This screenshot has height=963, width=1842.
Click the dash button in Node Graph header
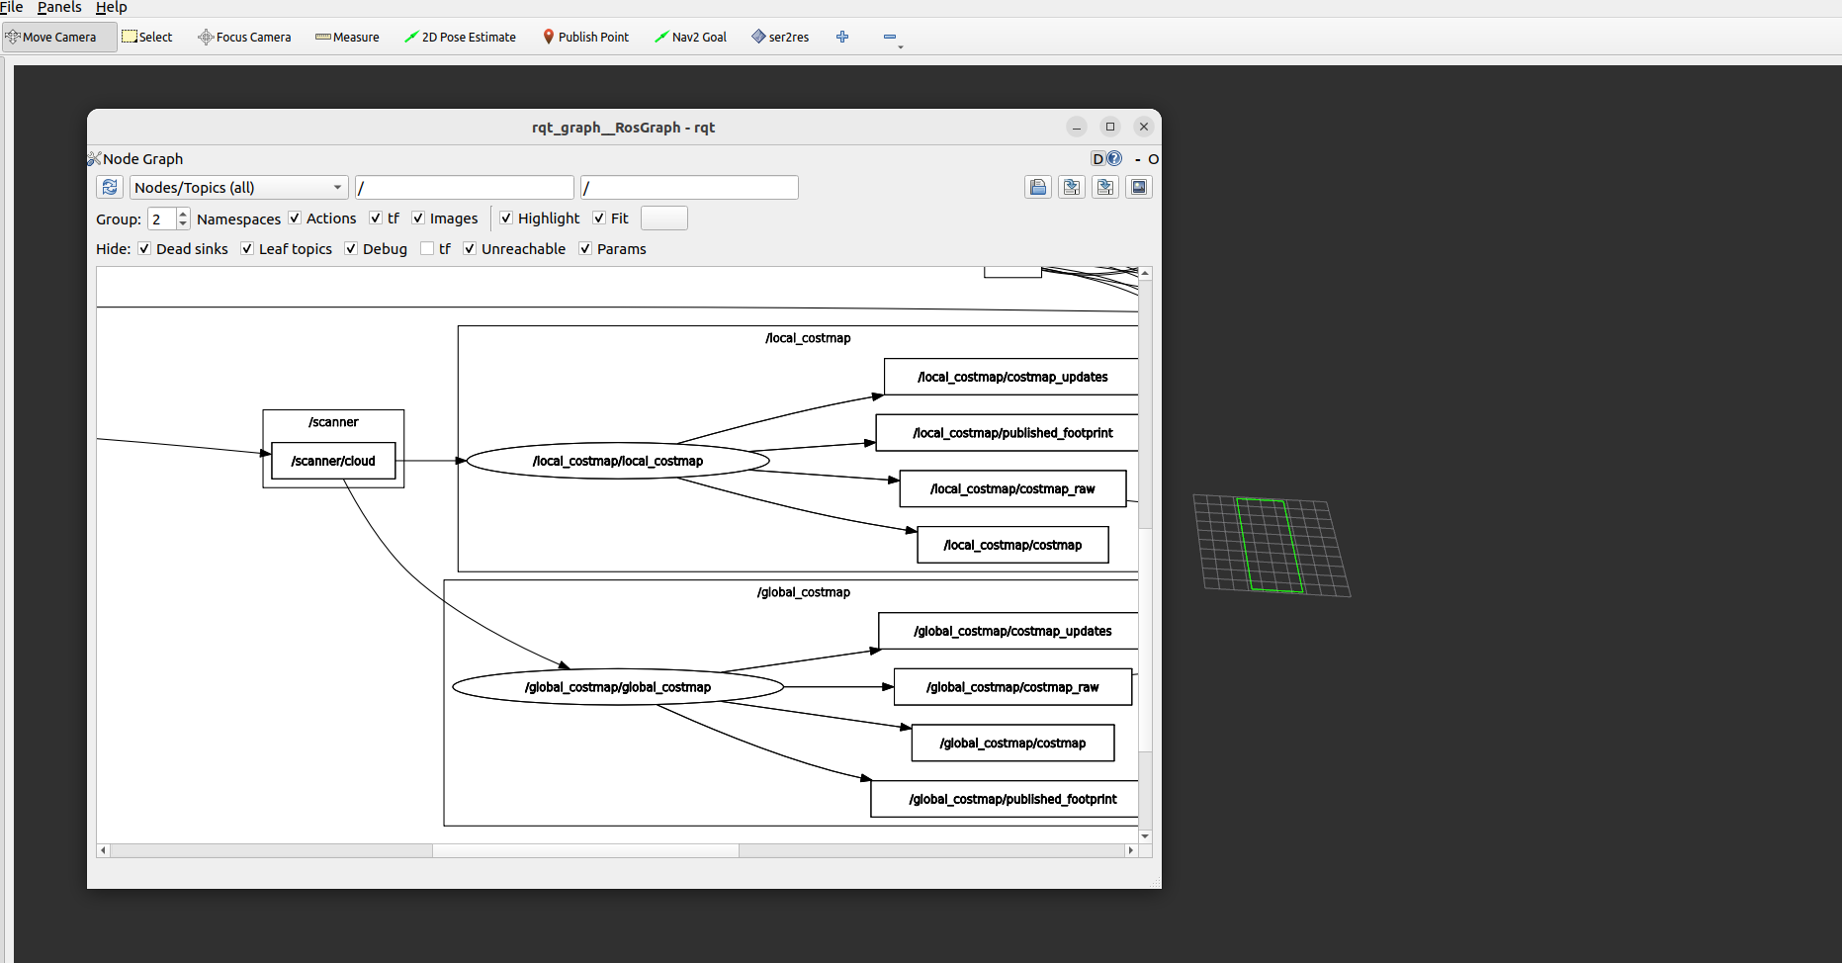click(1138, 159)
